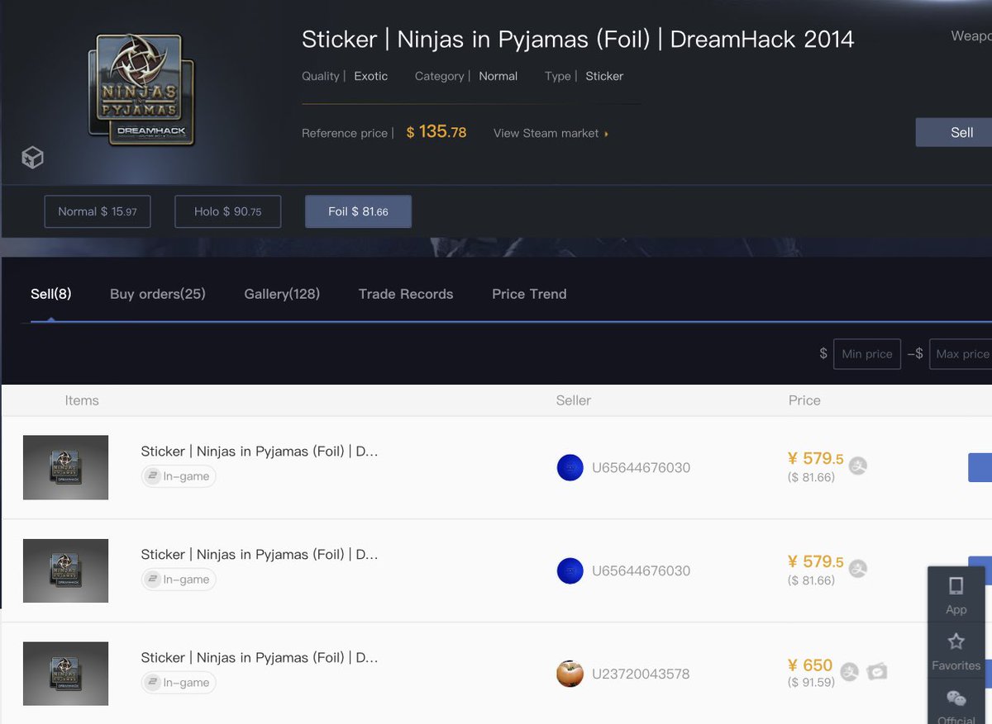Click the buy button for first listing
The height and width of the screenshot is (724, 992).
pos(980,467)
